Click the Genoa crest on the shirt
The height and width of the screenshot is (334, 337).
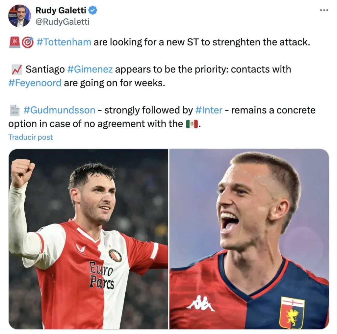click(292, 313)
